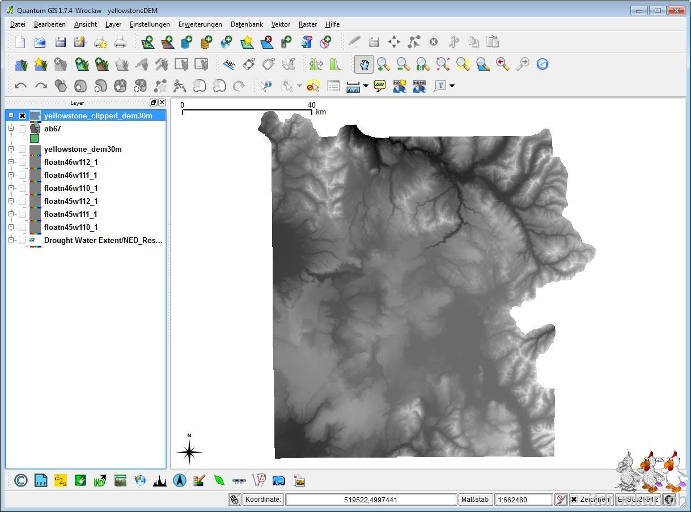691x512 pixels.
Task: Click the Zoom In magnifier tool
Action: pyautogui.click(x=384, y=64)
